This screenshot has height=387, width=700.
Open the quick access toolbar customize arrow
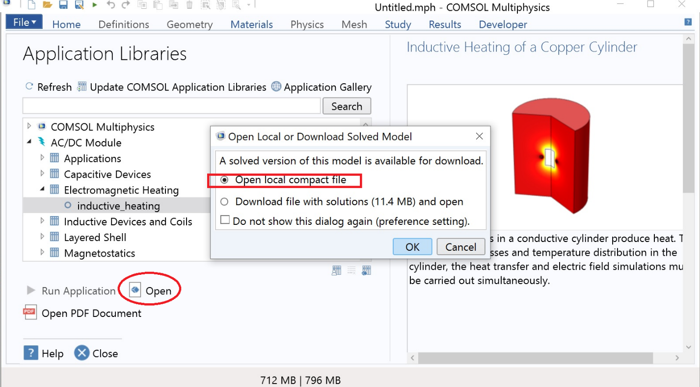click(x=249, y=5)
